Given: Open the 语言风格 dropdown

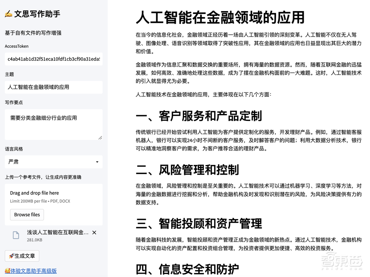Looking at the screenshot, I should click(54, 162).
